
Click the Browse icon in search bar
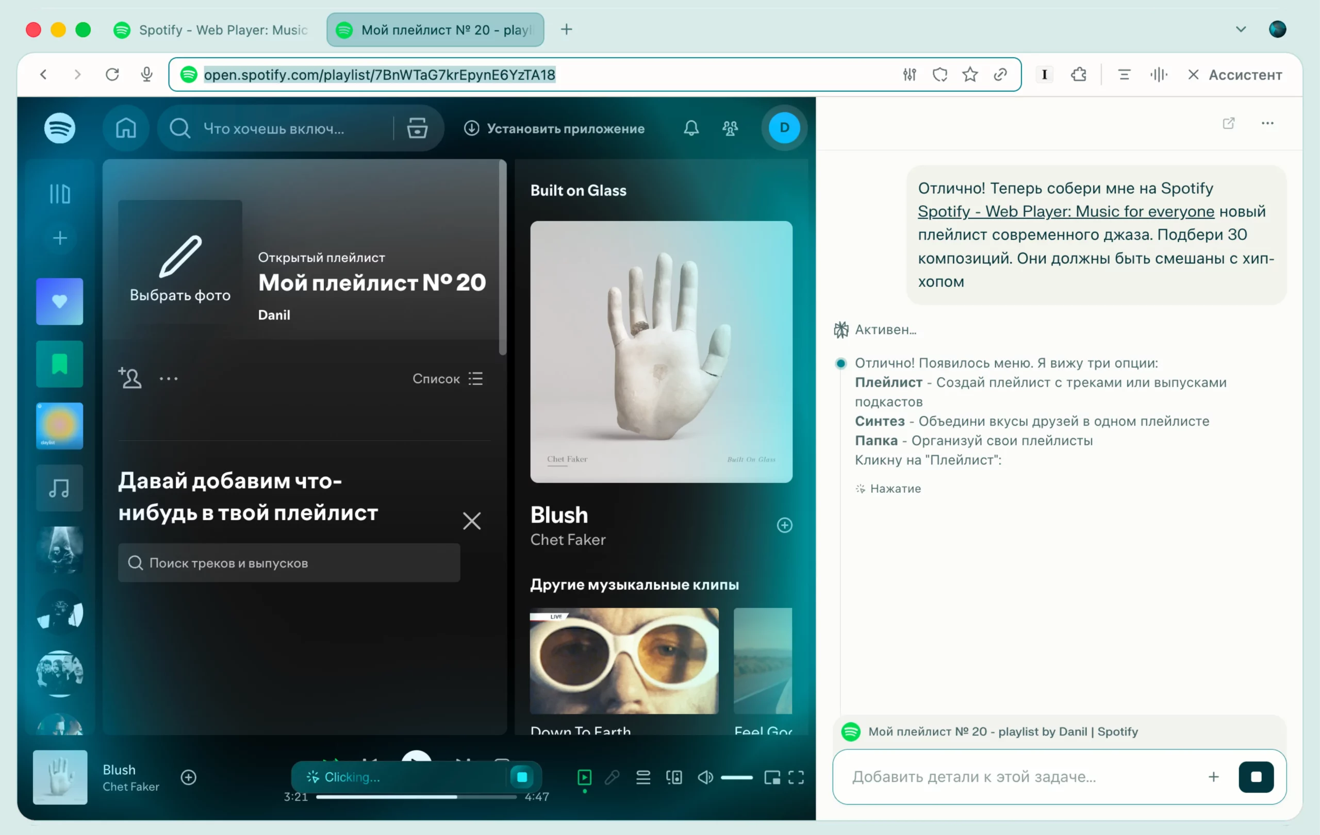[x=417, y=128]
